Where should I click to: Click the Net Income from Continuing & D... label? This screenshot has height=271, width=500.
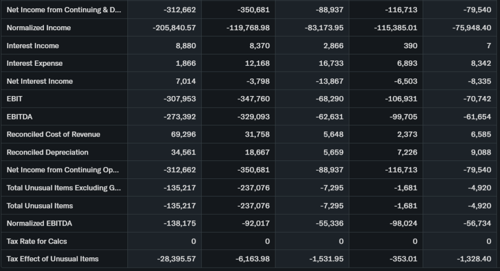point(63,10)
